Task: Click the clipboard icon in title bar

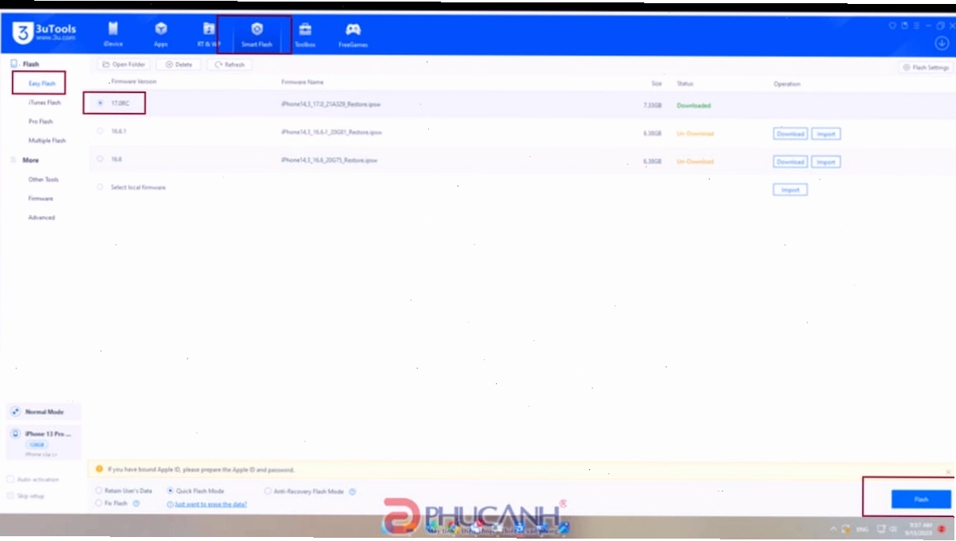Action: 905,25
